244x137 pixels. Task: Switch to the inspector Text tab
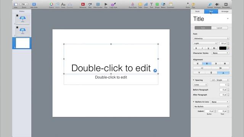click(x=211, y=11)
